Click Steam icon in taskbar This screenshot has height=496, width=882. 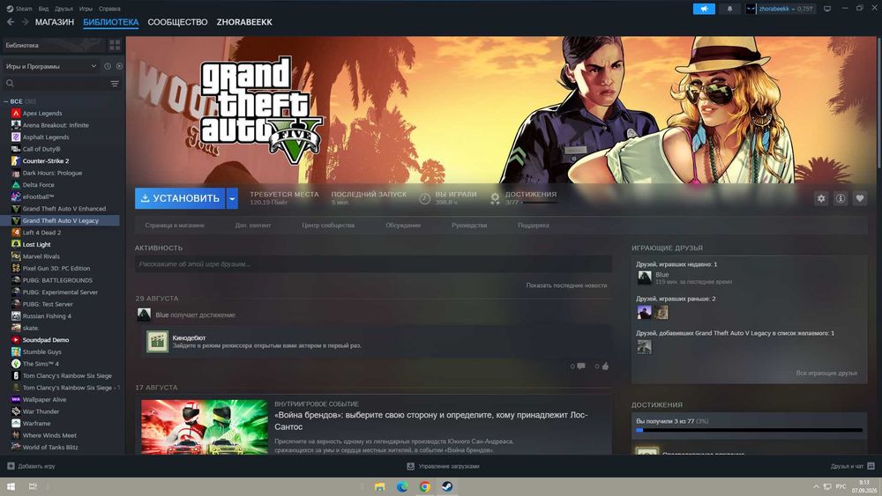(447, 487)
